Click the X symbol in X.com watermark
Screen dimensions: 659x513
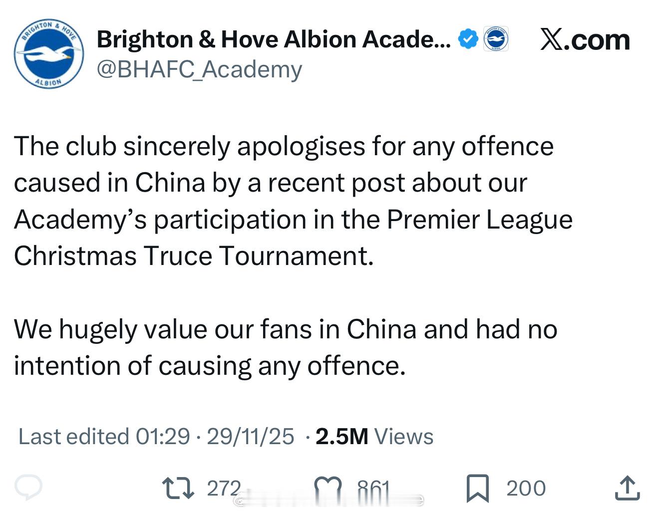(552, 40)
